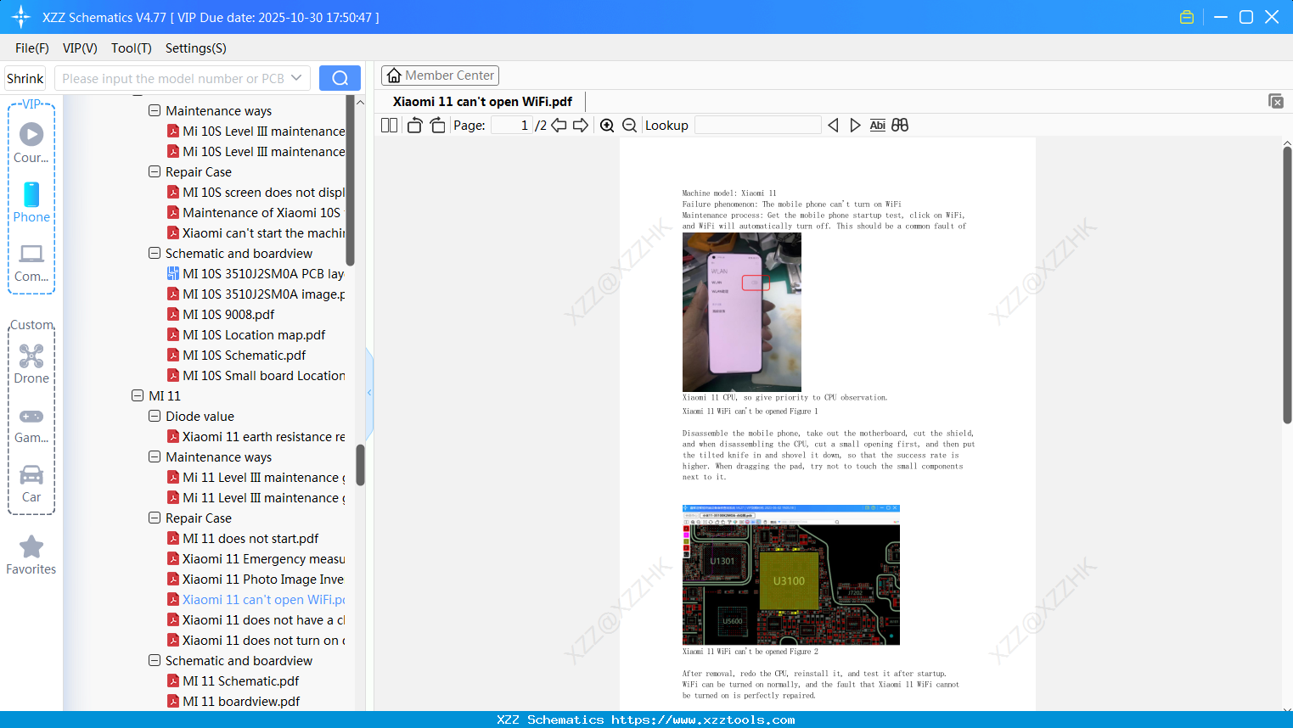
Task: Find next lookup match arrow
Action: [x=855, y=125]
